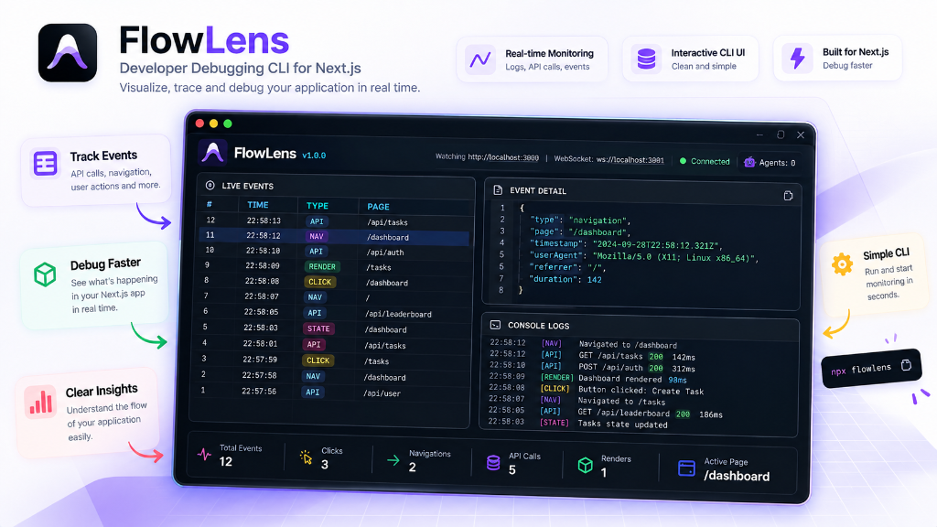Open the Real-time Monitoring feature card

532,59
